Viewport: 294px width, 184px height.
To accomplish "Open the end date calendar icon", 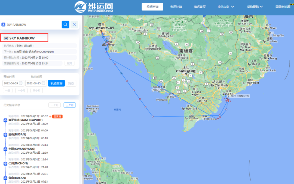I will tap(44, 83).
